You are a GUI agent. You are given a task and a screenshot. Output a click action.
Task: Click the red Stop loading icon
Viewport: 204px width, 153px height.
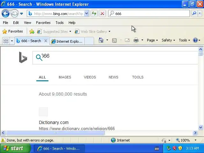click(102, 13)
